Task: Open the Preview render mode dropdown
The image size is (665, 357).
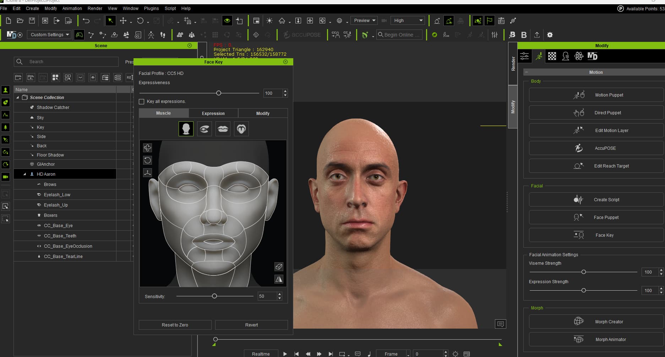Action: point(364,21)
